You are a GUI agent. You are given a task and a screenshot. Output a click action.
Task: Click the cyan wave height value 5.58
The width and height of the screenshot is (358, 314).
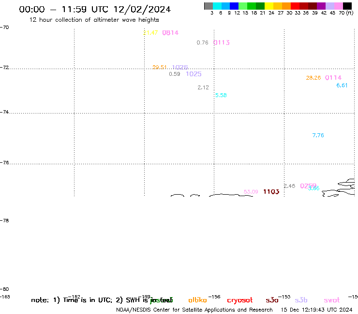[x=221, y=95]
